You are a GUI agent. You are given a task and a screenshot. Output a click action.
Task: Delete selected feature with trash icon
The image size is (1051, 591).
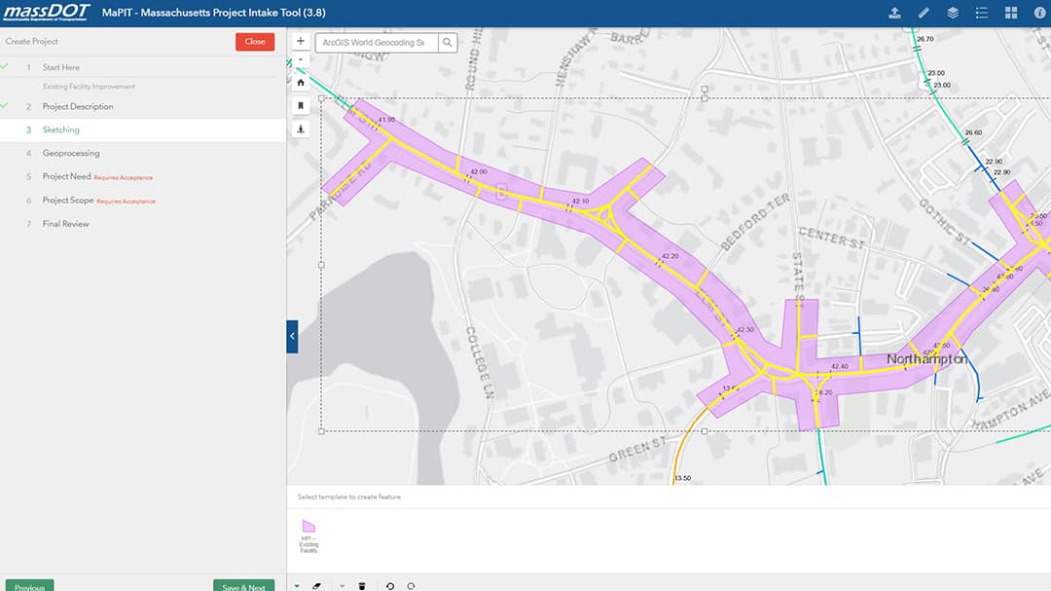coord(362,585)
